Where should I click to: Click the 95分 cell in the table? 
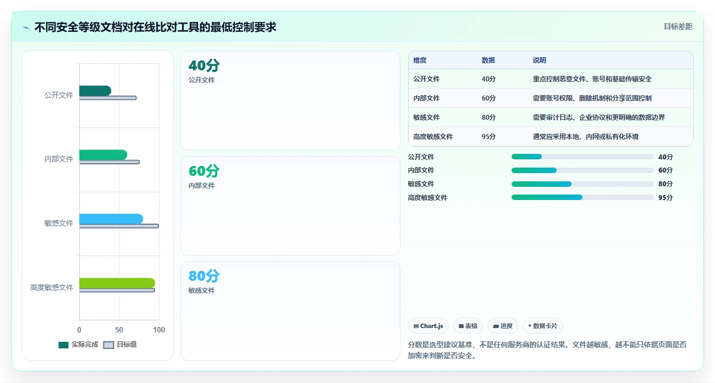tap(488, 137)
